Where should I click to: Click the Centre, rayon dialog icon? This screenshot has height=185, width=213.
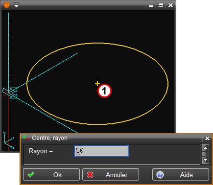[26, 138]
